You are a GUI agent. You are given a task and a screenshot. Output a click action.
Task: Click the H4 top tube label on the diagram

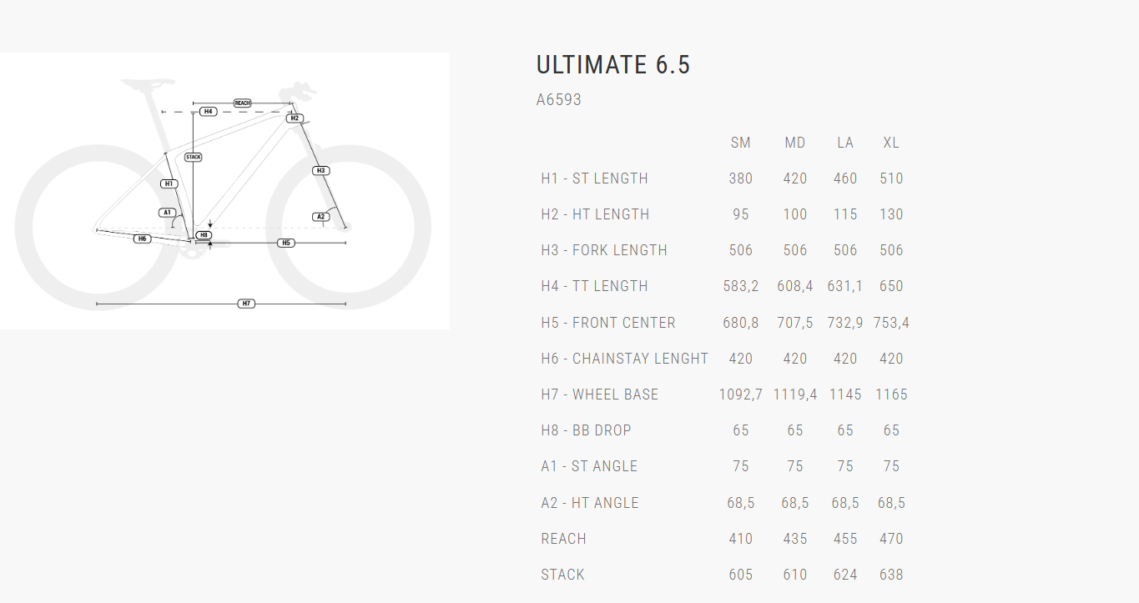(x=208, y=111)
